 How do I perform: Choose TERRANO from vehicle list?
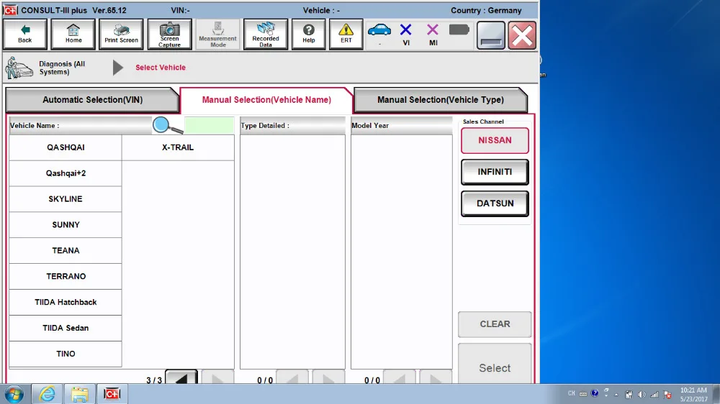[x=66, y=276]
